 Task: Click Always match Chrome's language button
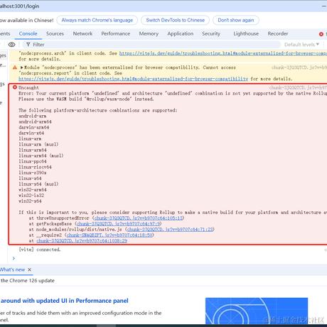point(97,20)
